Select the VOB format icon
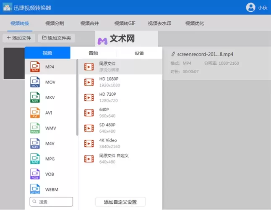271x210 pixels. (35, 174)
